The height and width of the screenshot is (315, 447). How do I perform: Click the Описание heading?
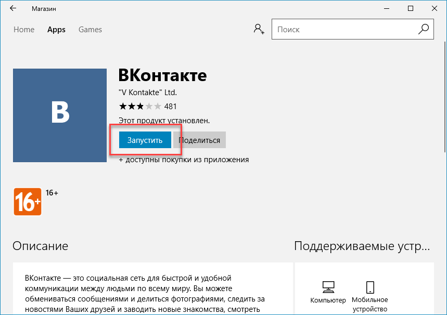click(x=41, y=246)
